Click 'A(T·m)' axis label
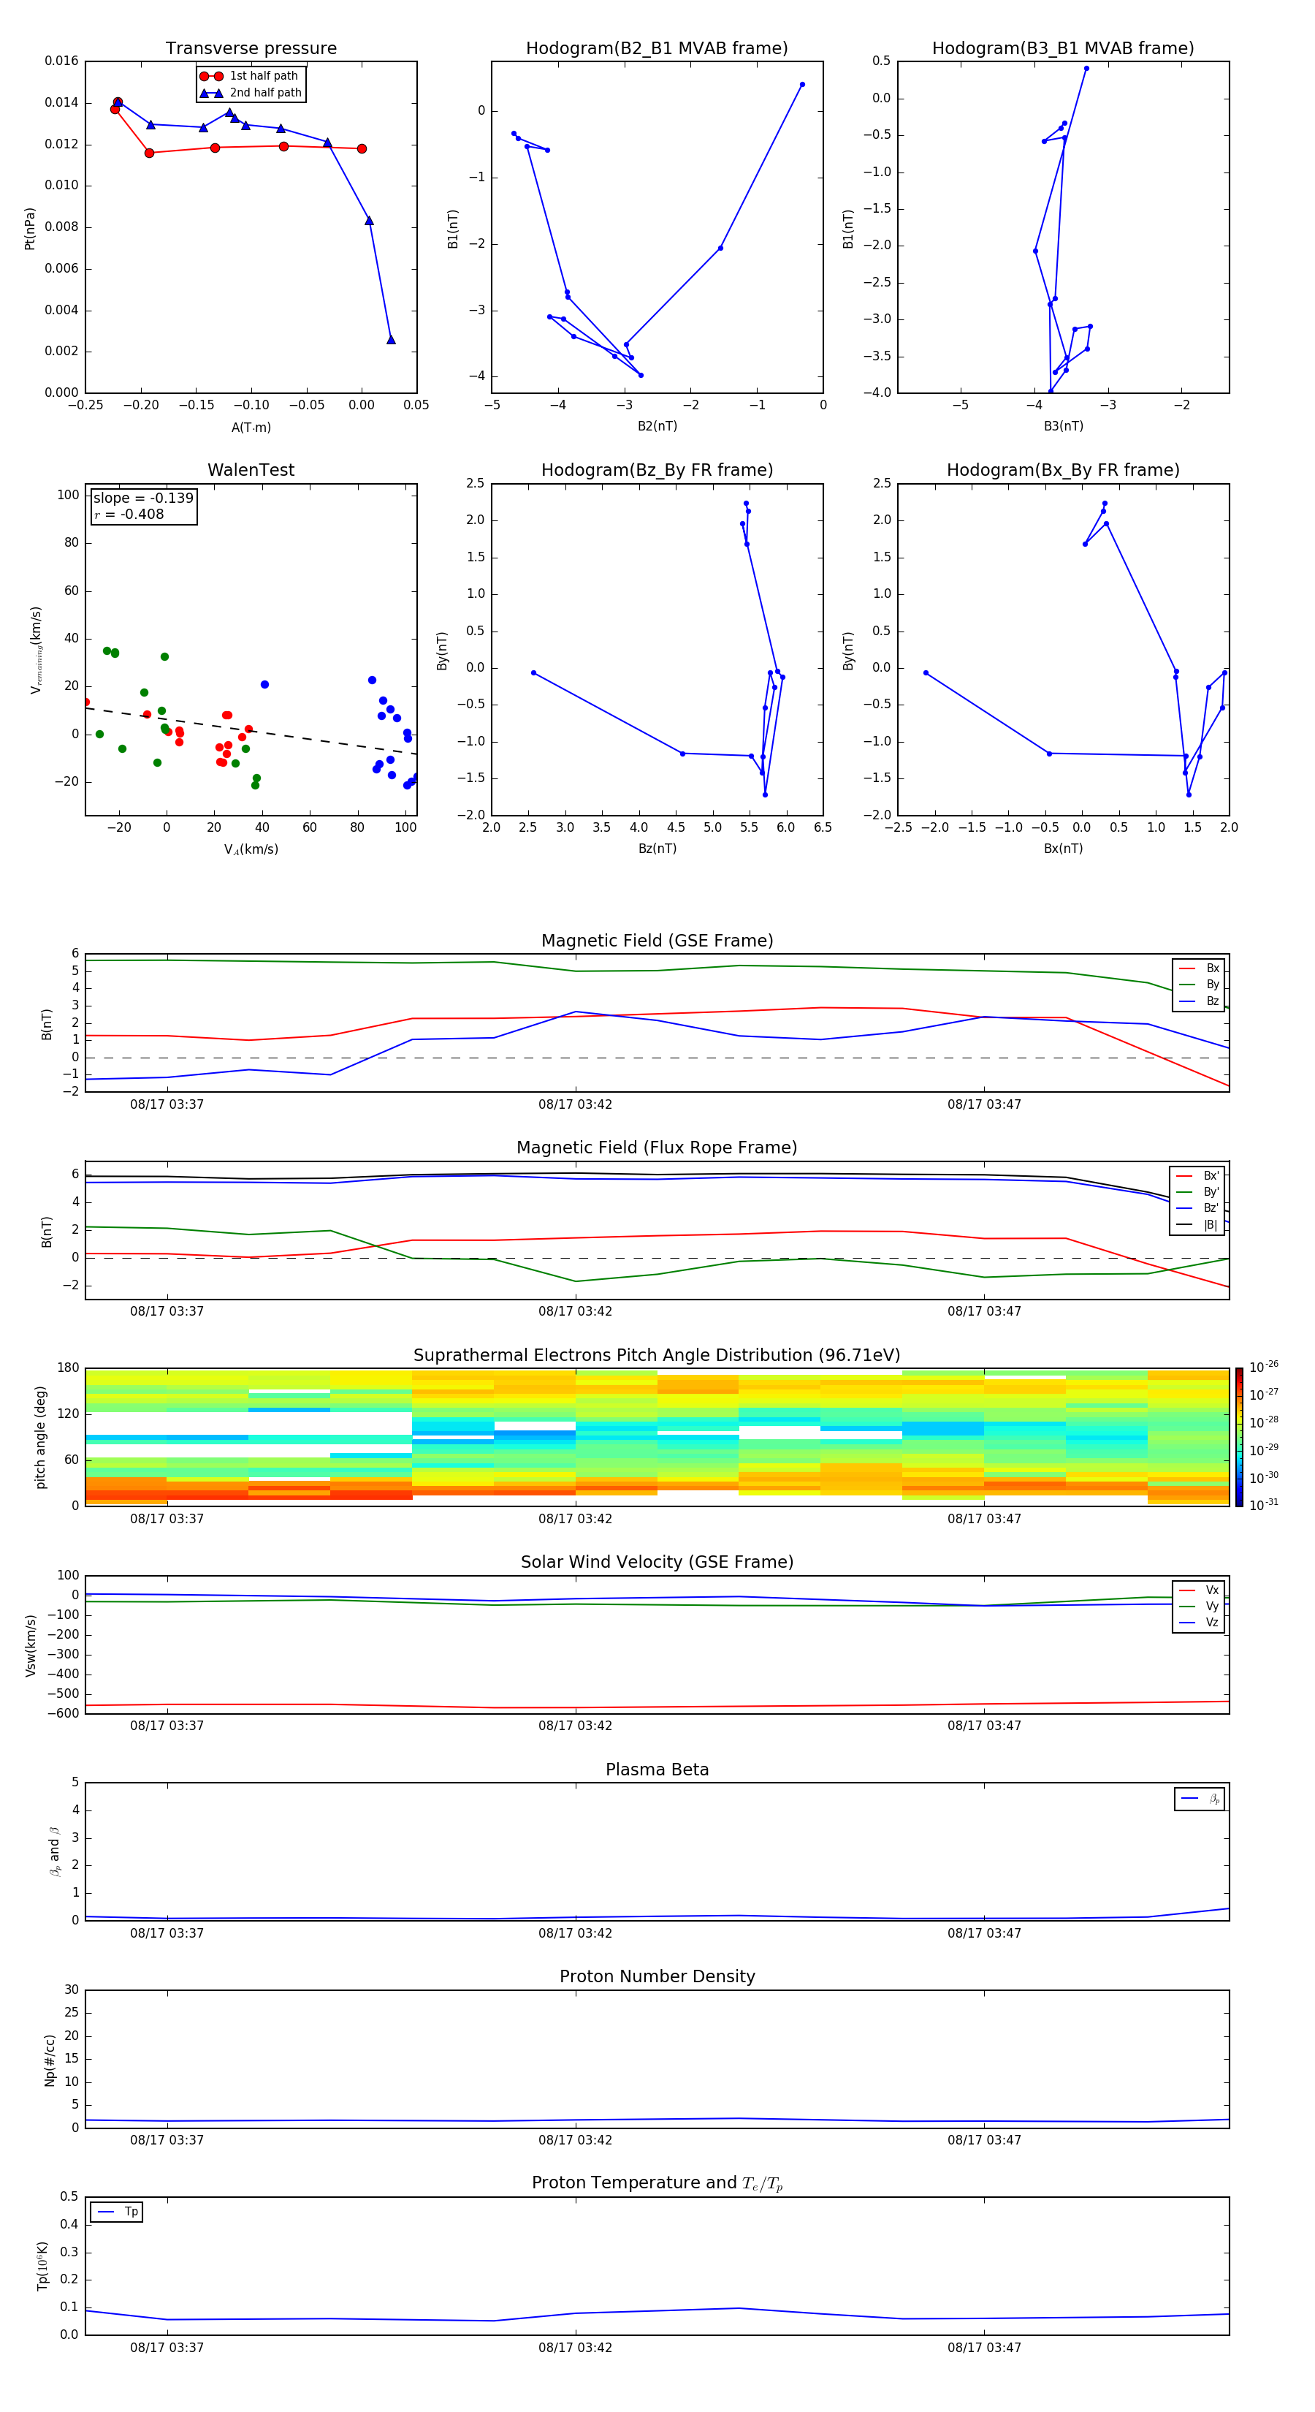Viewport: 1315px width, 2412px height. (x=251, y=428)
